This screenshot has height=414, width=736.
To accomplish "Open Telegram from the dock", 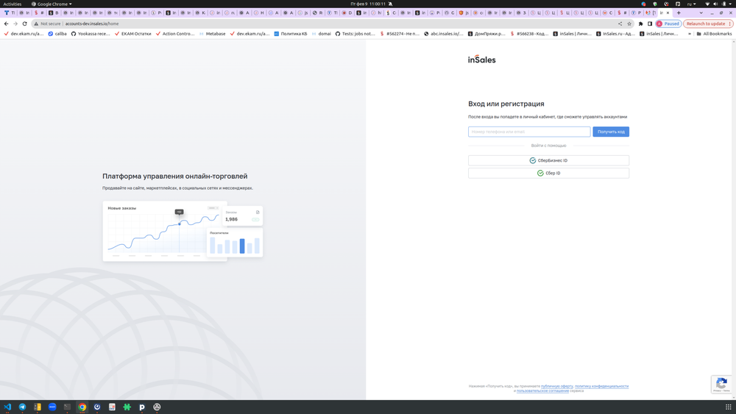I will [x=22, y=407].
